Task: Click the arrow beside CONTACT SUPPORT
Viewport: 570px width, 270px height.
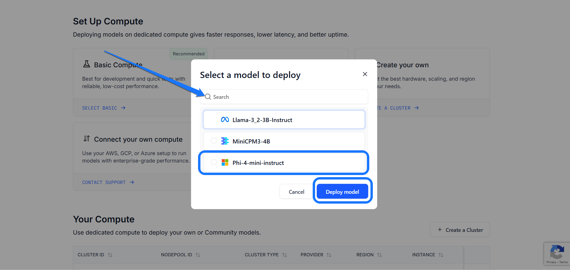Action: 132,182
